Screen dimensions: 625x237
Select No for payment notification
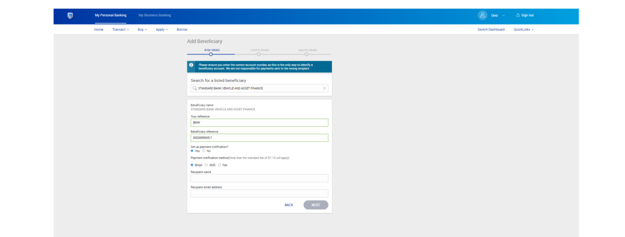(x=204, y=151)
